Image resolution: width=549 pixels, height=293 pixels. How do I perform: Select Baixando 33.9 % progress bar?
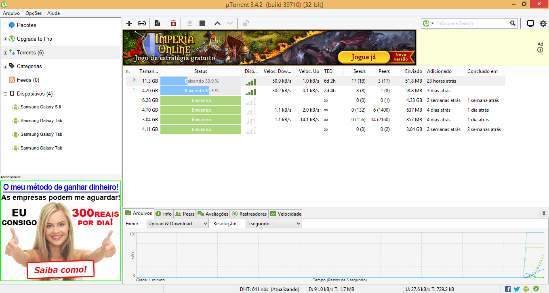(201, 81)
